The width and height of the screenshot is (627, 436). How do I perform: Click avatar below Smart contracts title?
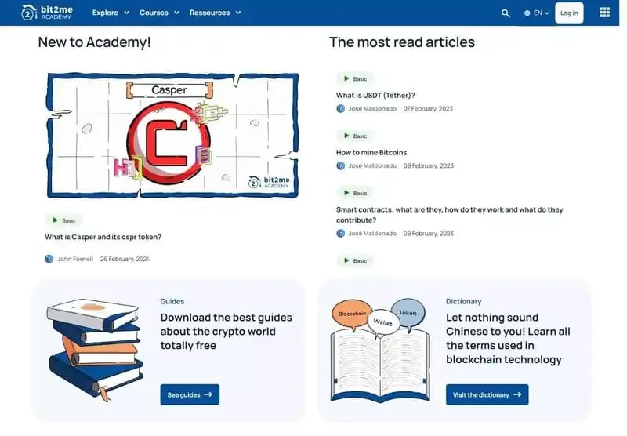point(340,233)
